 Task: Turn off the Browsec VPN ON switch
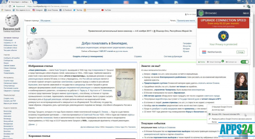coord(245,62)
